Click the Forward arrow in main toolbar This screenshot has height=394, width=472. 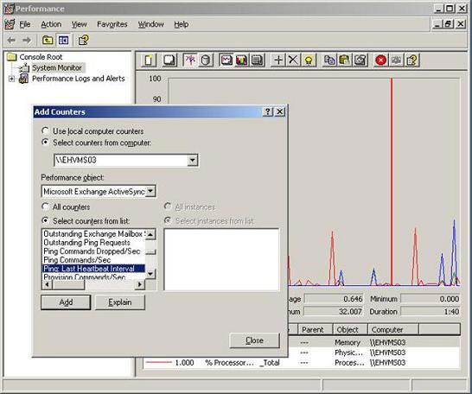[x=27, y=40]
